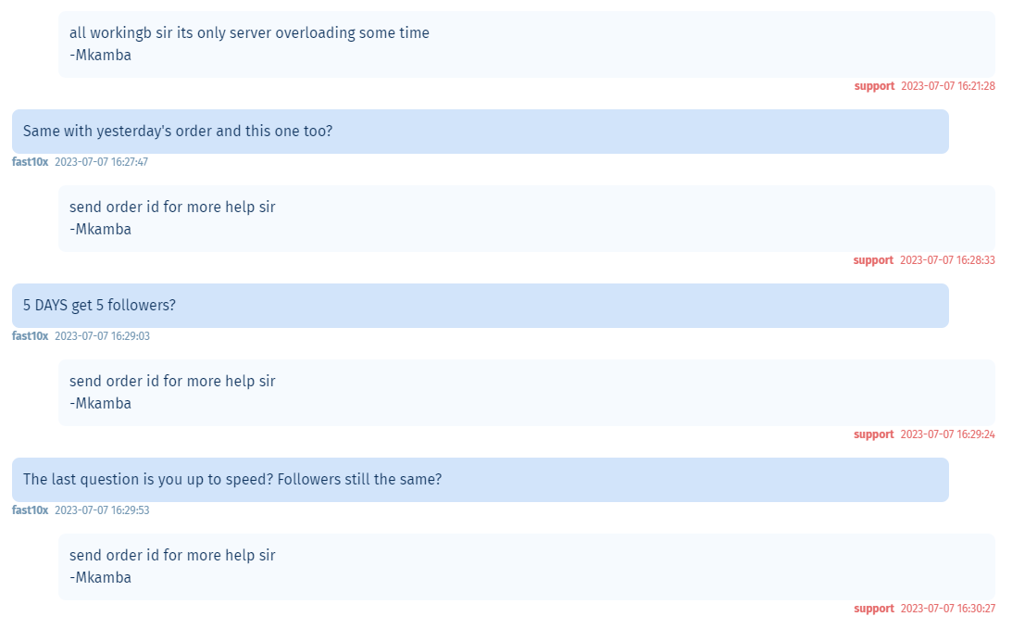Click the server overloading message from Mkamba
The image size is (1012, 629).
(527, 44)
